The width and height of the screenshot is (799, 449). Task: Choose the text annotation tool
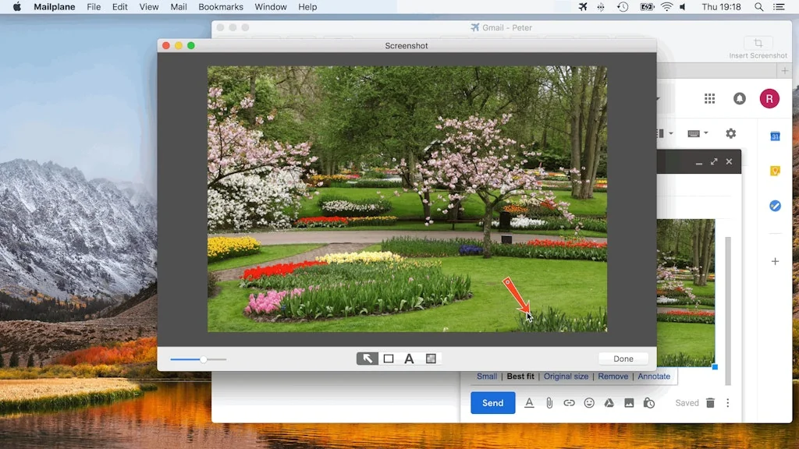pyautogui.click(x=409, y=359)
